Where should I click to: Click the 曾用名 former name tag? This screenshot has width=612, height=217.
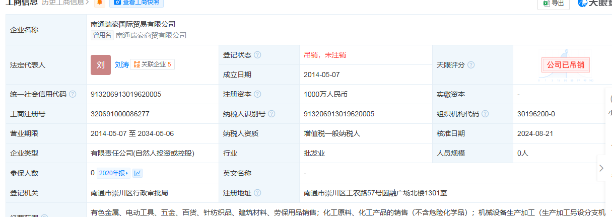[x=102, y=35]
